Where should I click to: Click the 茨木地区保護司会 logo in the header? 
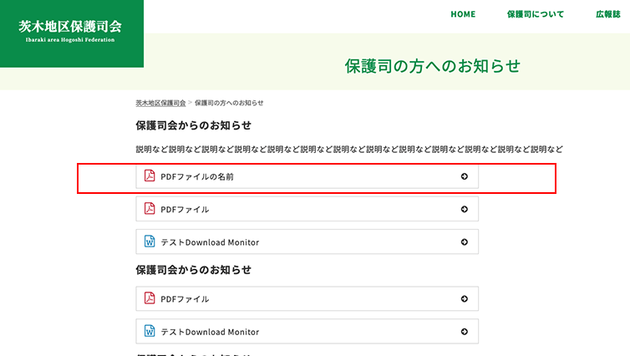pos(71,30)
